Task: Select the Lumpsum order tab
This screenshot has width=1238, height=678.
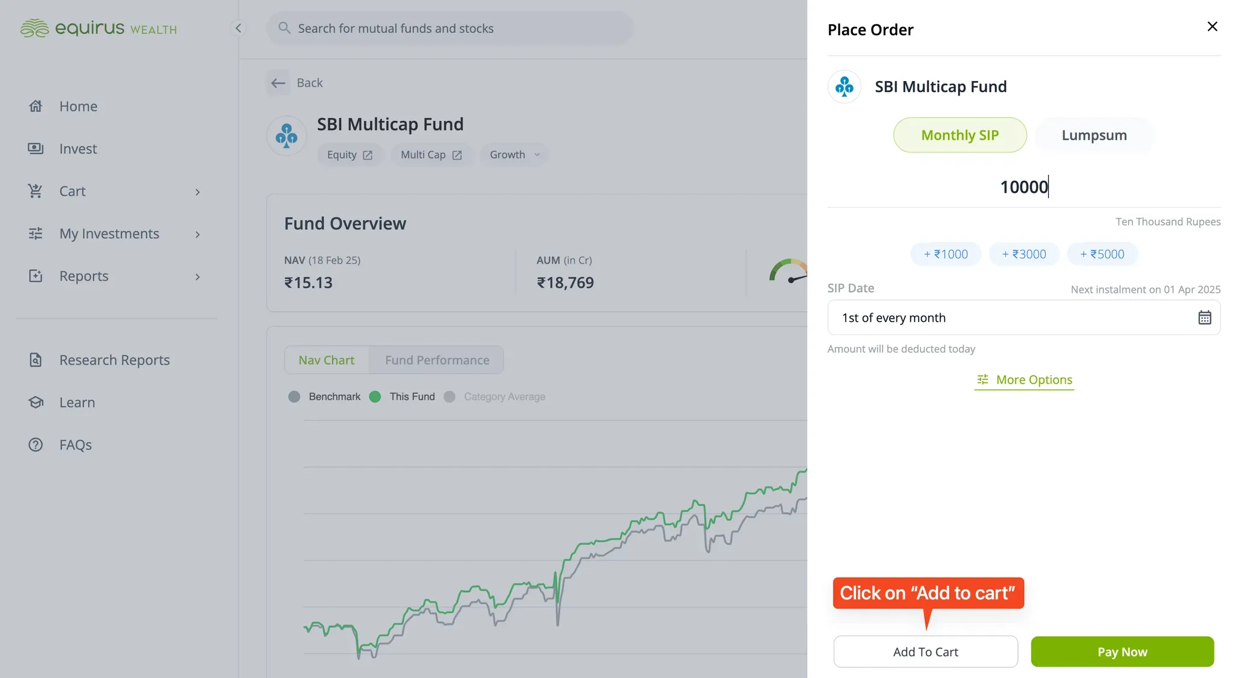Action: pos(1094,135)
